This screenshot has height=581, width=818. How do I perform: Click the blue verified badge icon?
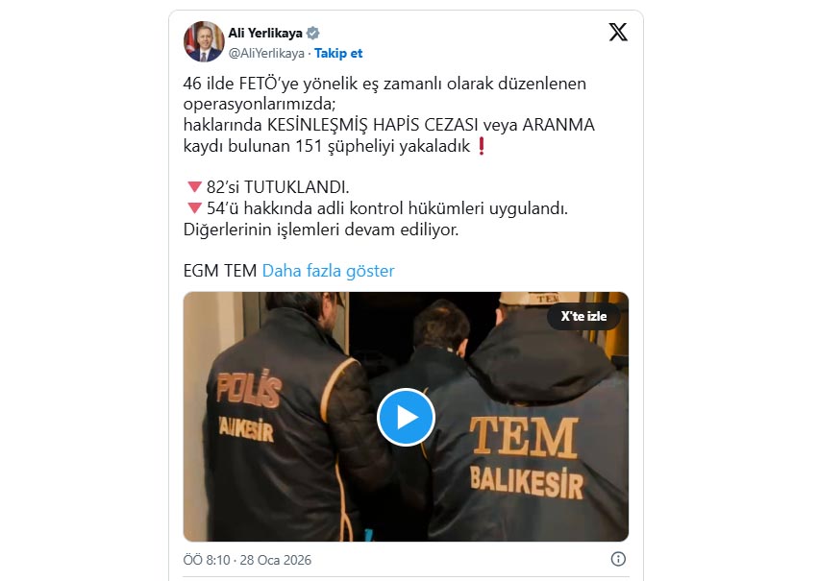[x=312, y=34]
